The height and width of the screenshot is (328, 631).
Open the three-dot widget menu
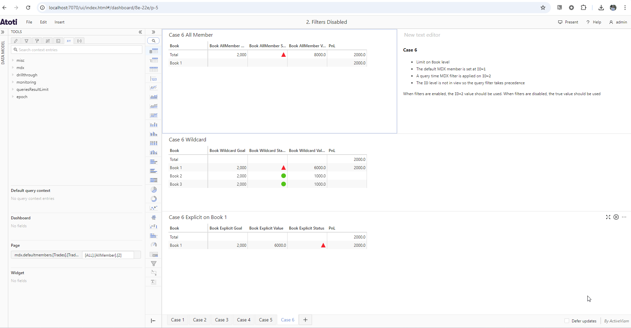[624, 217]
